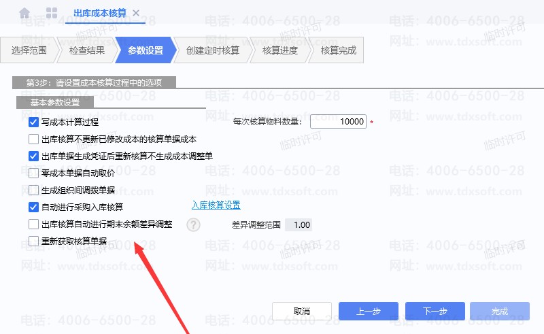The width and height of the screenshot is (544, 334).
Task: Uncheck 写成本计算过程 checkbox
Action: click(x=33, y=122)
